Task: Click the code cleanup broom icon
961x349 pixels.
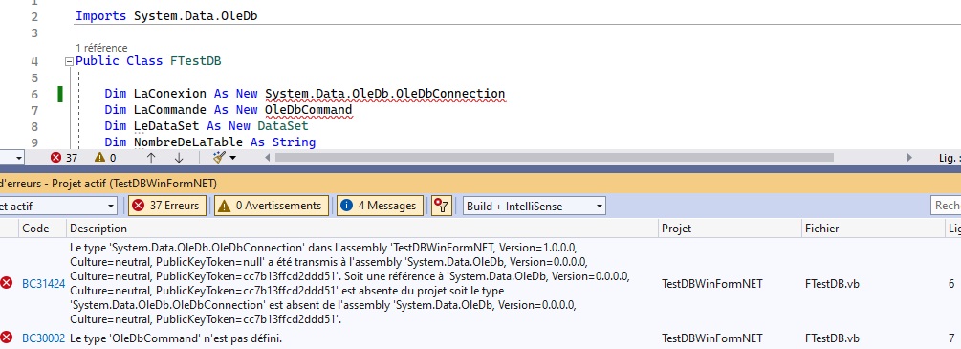Action: 219,158
